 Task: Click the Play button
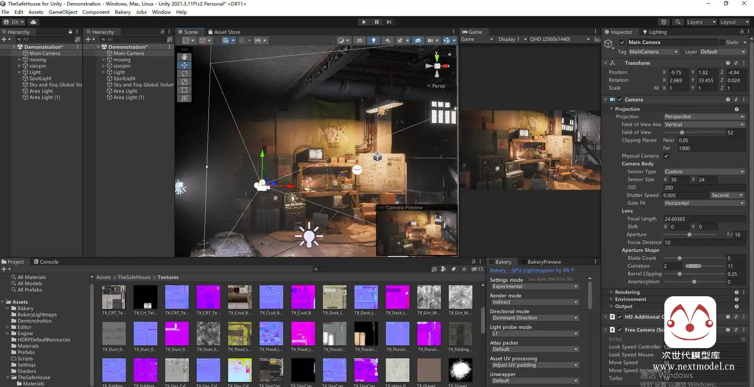click(364, 22)
